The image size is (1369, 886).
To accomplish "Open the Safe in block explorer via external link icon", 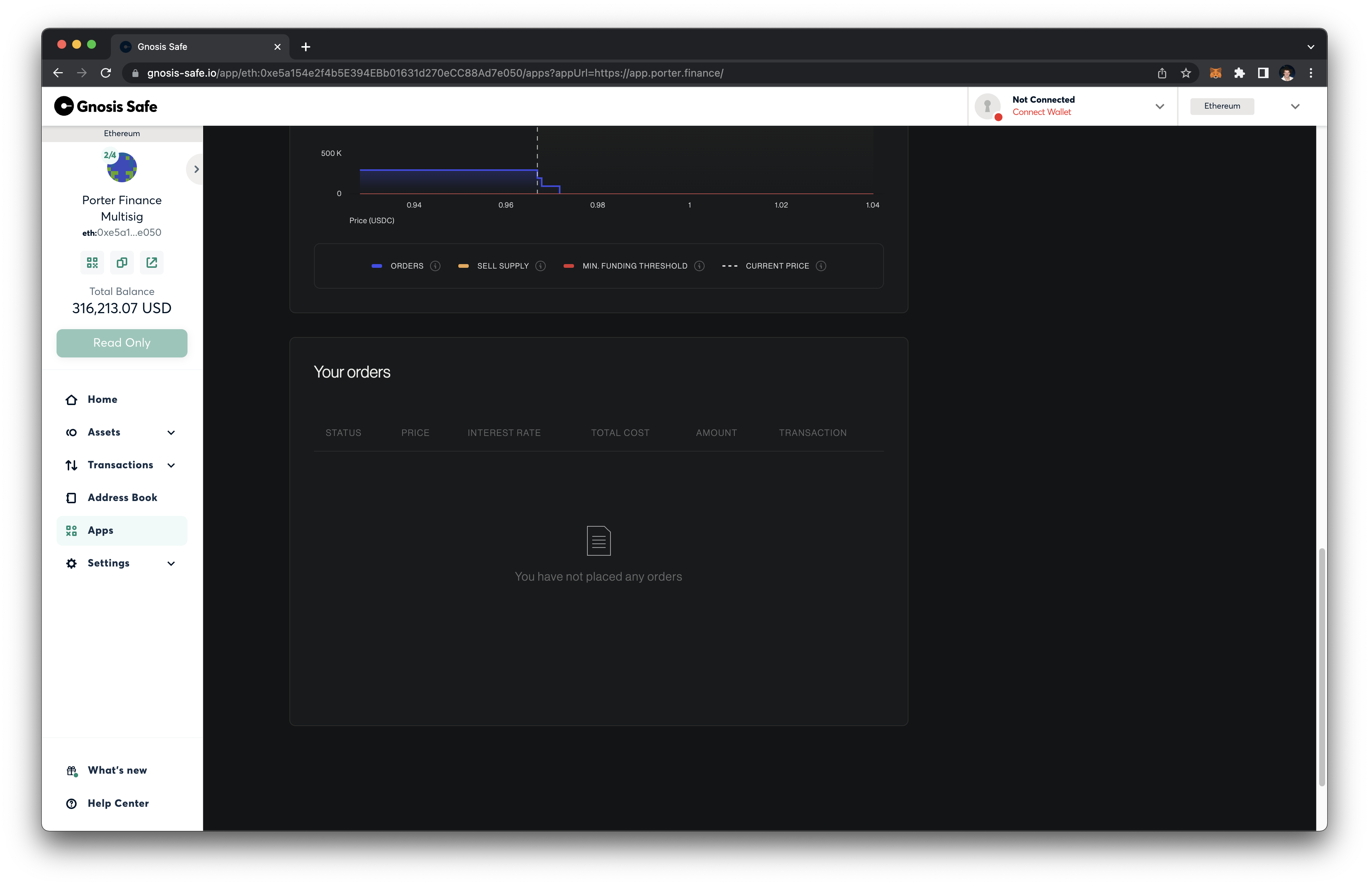I will point(151,262).
